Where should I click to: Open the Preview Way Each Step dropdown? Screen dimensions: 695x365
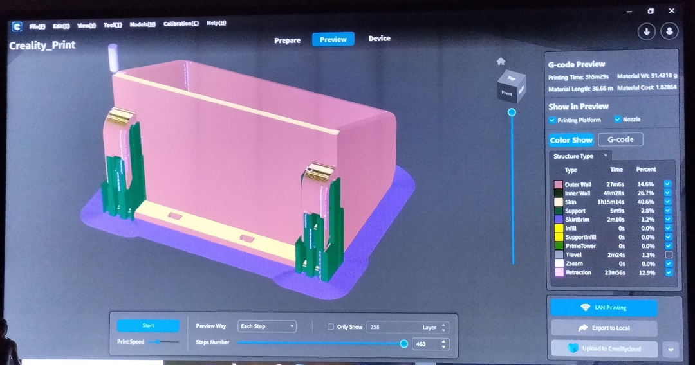266,326
